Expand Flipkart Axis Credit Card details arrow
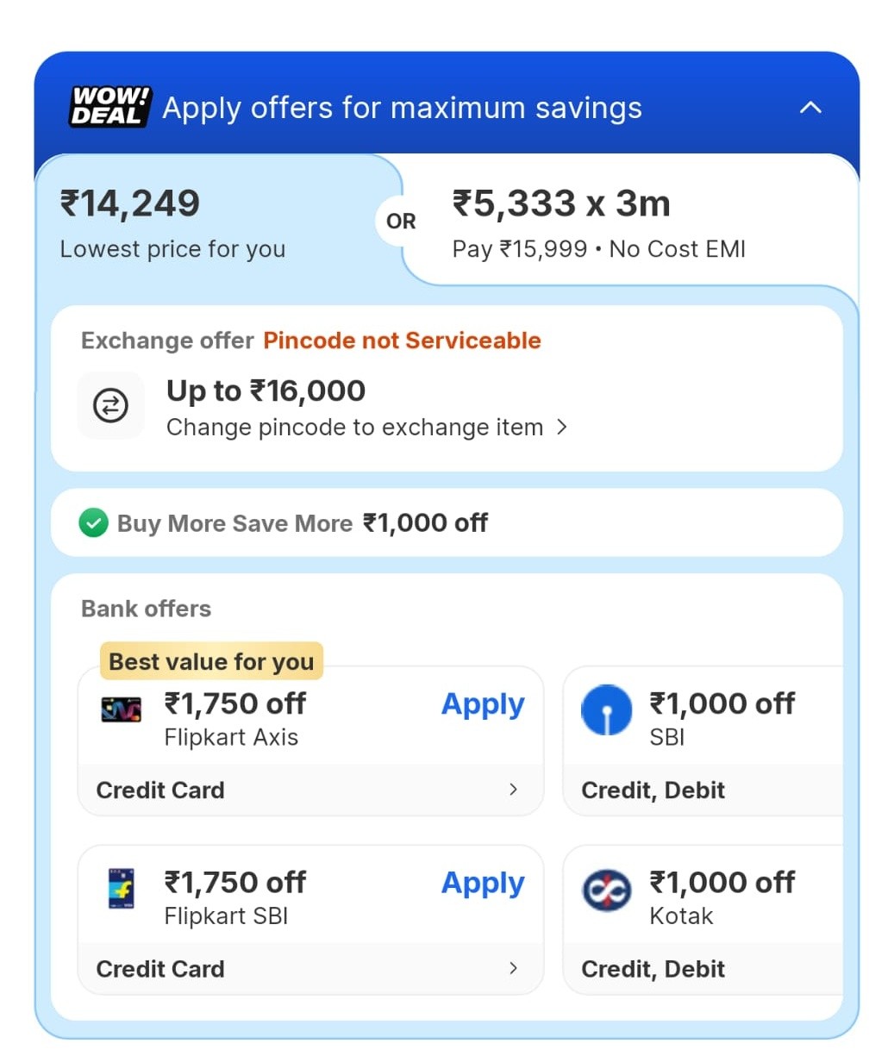The image size is (894, 1056). pos(514,789)
